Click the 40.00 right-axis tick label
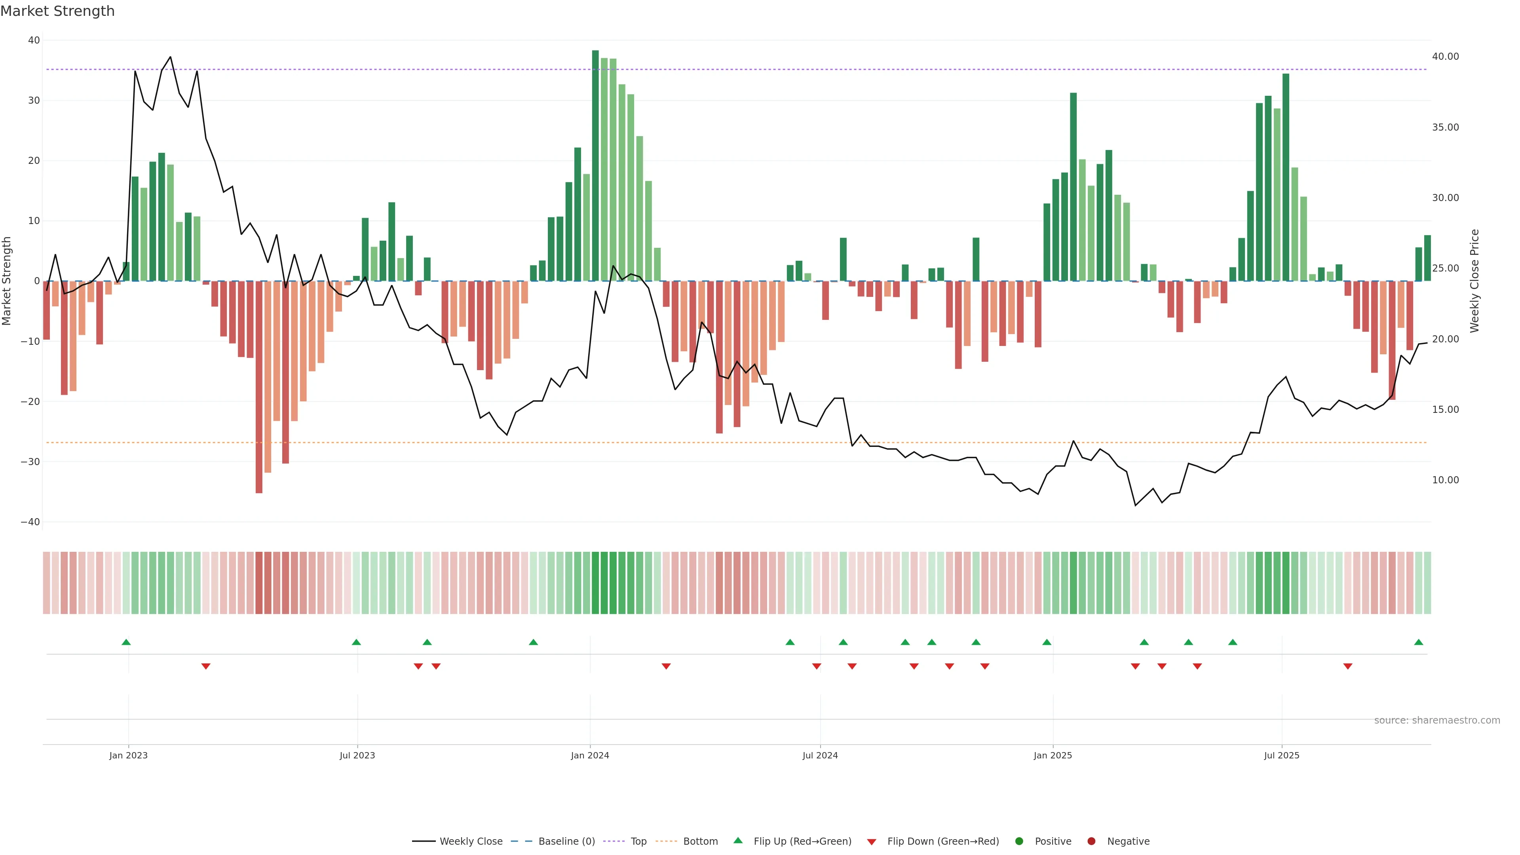The height and width of the screenshot is (855, 1520). point(1445,57)
